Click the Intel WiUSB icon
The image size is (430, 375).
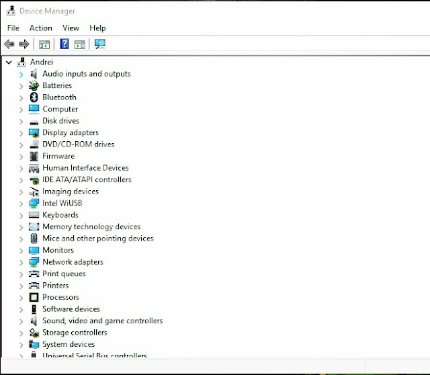point(34,203)
